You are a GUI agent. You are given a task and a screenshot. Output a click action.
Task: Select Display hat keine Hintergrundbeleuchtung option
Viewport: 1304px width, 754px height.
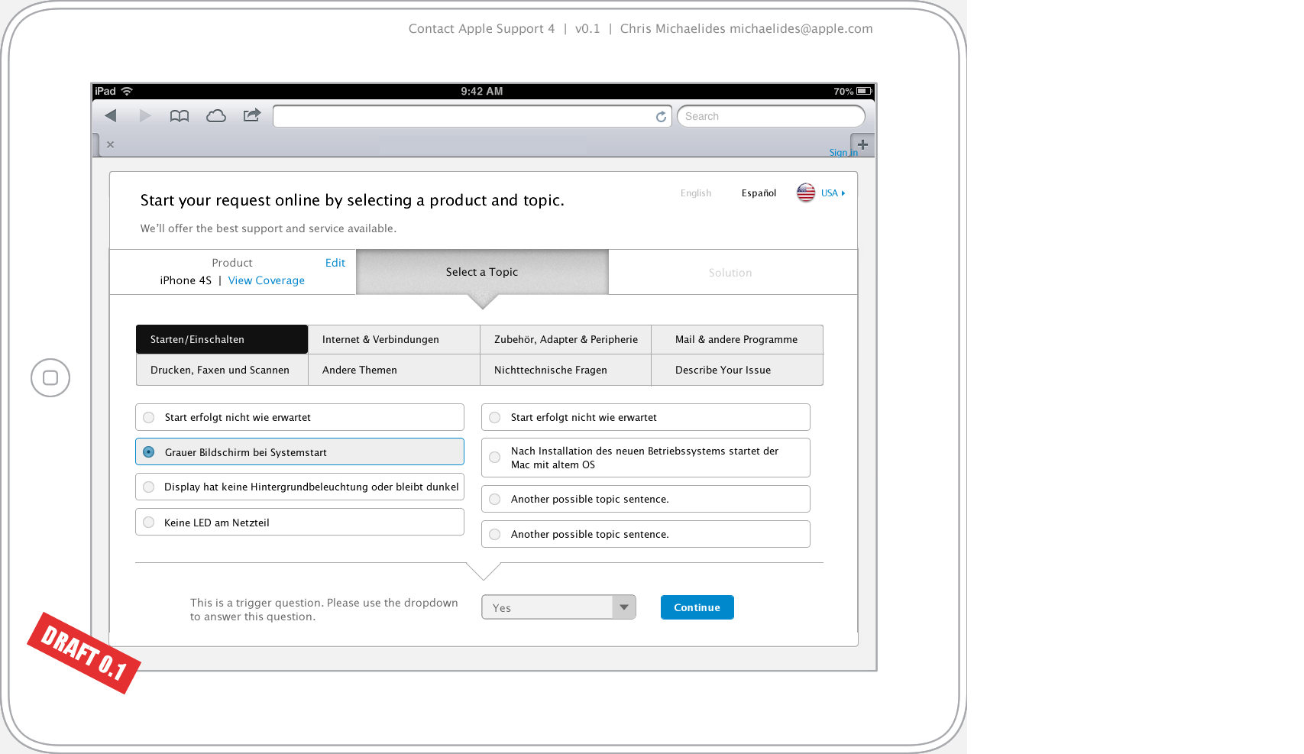coord(149,487)
